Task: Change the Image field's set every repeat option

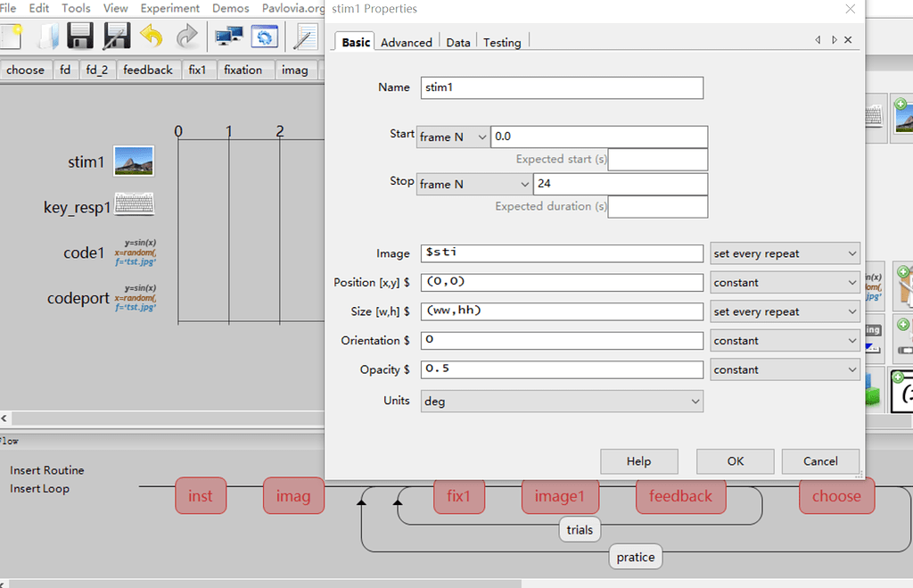Action: point(784,253)
